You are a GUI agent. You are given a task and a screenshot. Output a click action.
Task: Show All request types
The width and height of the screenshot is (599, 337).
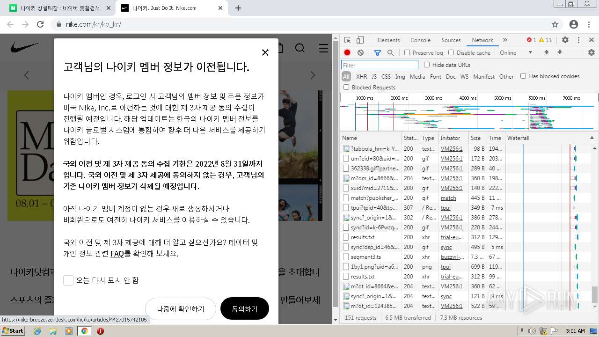point(346,76)
